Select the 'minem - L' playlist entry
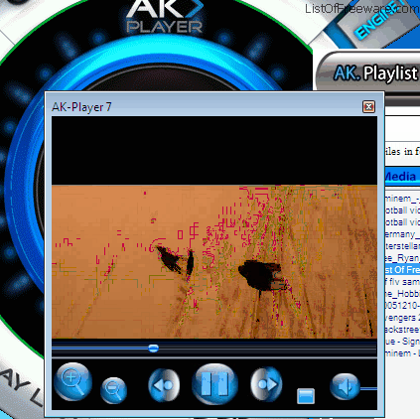The width and height of the screenshot is (420, 419). pyautogui.click(x=402, y=353)
